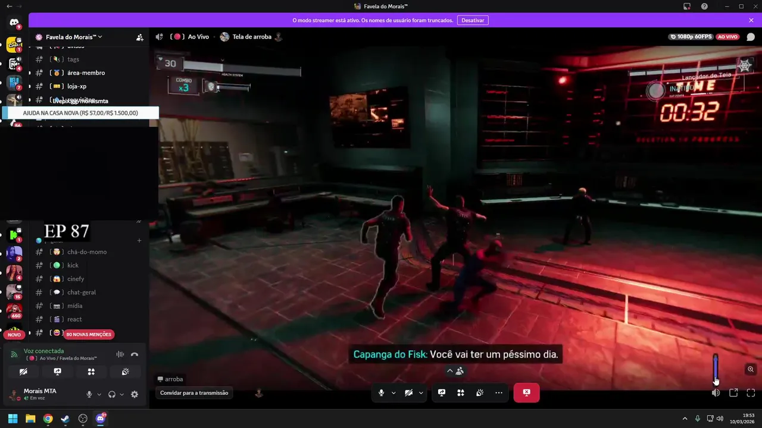Toggle camera in the voice connected panel
This screenshot has height=428, width=762.
[x=23, y=372]
